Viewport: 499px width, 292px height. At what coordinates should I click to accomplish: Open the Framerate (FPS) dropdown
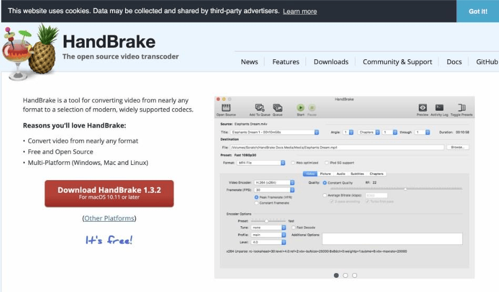point(274,190)
